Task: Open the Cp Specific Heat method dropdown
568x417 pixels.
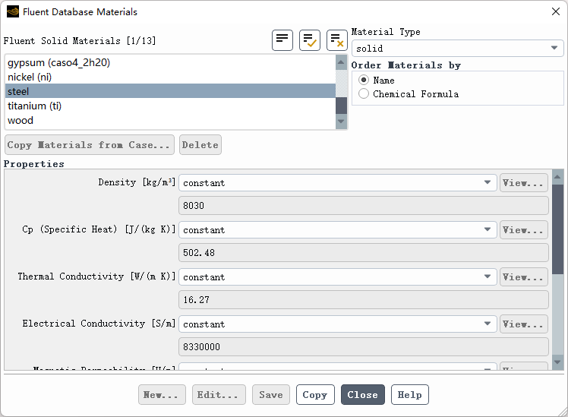Action: [x=338, y=230]
